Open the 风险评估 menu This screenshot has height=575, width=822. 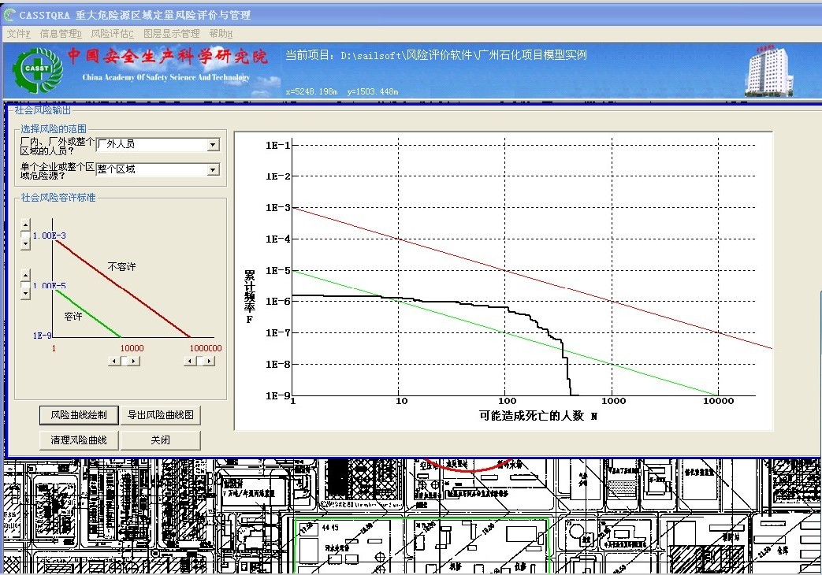coord(113,34)
